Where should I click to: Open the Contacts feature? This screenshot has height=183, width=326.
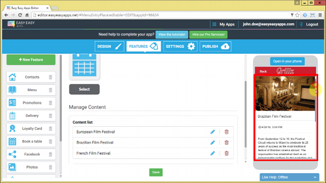pos(31,77)
